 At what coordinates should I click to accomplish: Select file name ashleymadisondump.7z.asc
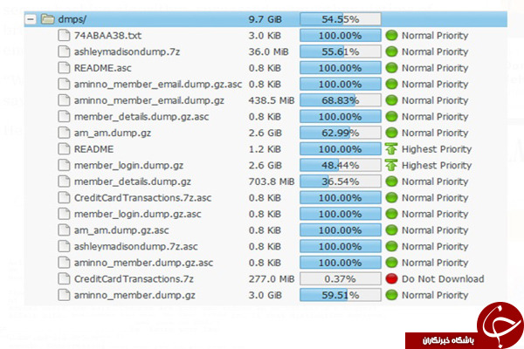135,246
